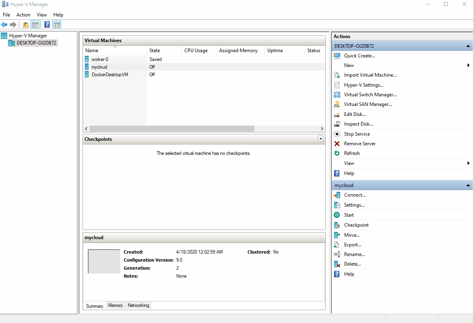Click the Move icon in Actions
This screenshot has width=474, height=323.
coord(337,235)
